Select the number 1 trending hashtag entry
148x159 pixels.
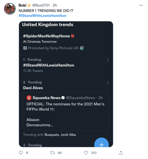pyautogui.click(x=49, y=65)
